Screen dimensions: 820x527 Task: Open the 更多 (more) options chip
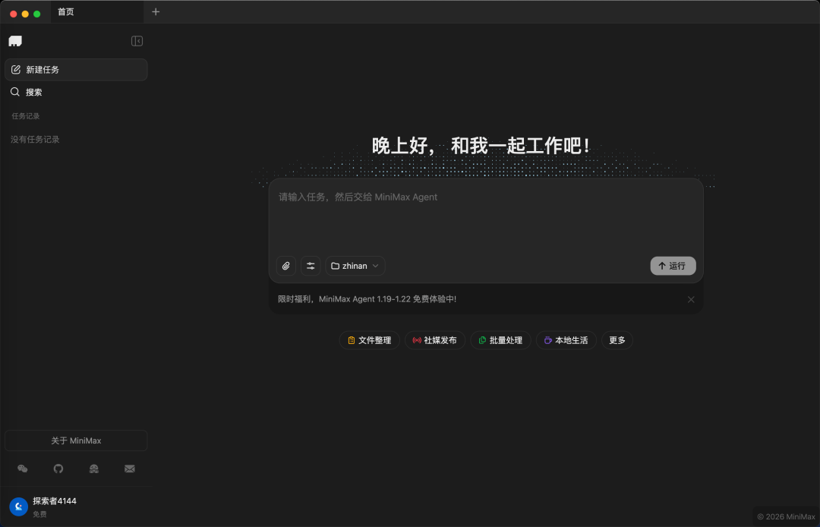[617, 340]
